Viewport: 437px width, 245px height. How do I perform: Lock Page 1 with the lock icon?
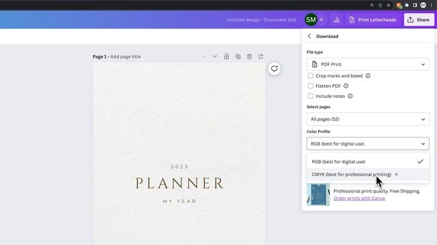(226, 56)
